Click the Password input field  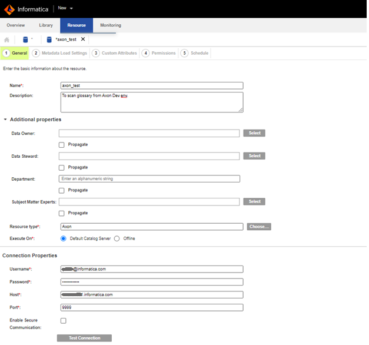pyautogui.click(x=152, y=282)
